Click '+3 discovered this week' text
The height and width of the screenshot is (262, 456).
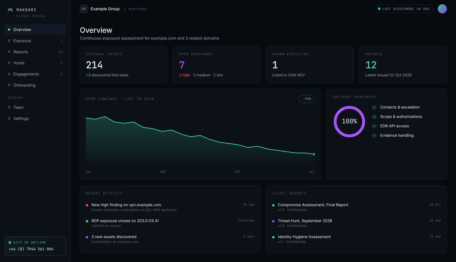point(107,75)
